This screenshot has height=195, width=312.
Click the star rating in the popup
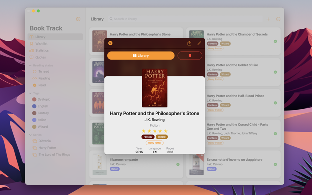pos(155,131)
